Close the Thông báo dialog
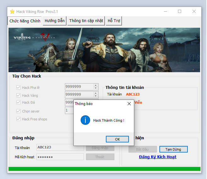The width and height of the screenshot is (207, 179). [129, 104]
